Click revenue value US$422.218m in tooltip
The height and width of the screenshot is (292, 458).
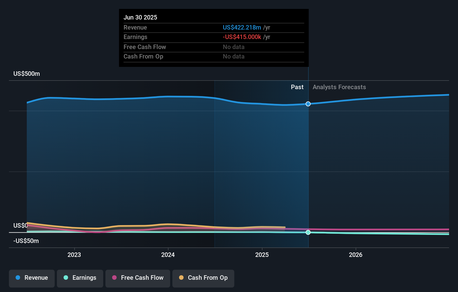pos(242,27)
